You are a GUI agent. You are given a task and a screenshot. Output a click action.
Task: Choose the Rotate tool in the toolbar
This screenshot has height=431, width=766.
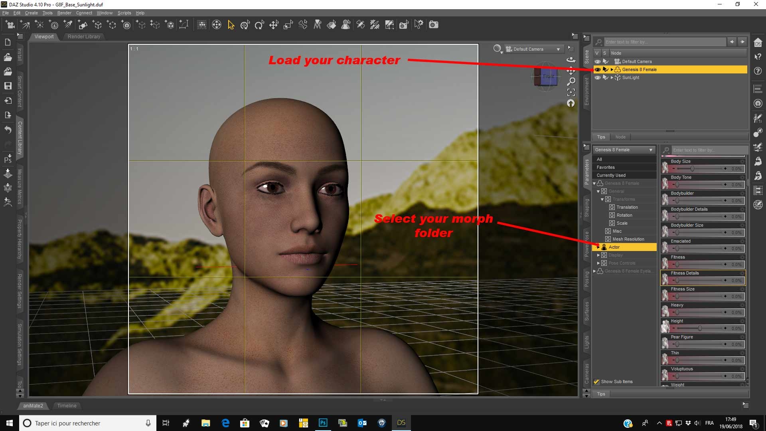(x=259, y=25)
